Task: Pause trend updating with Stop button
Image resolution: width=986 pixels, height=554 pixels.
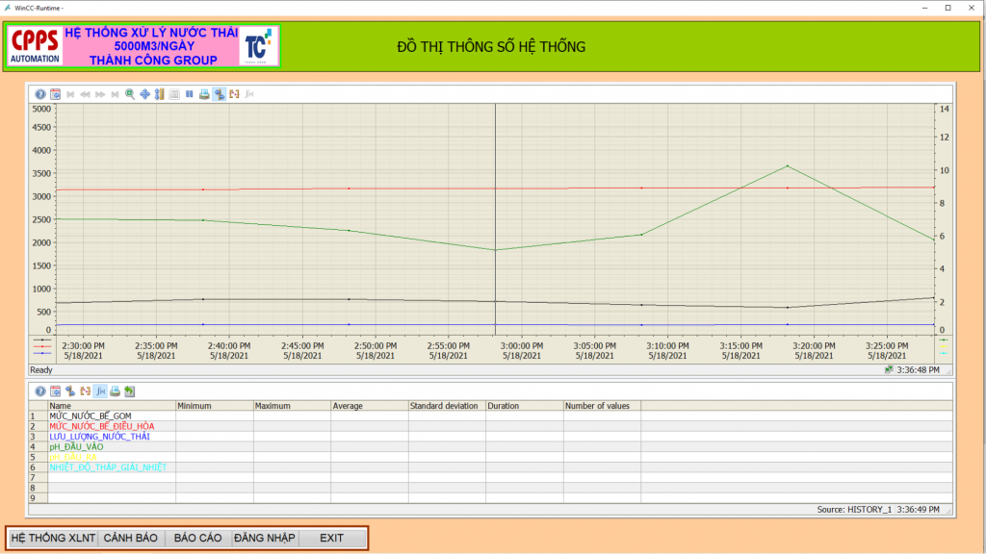Action: pyautogui.click(x=190, y=94)
